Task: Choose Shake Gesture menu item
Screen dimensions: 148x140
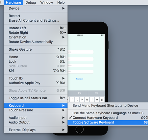Action: [36, 49]
